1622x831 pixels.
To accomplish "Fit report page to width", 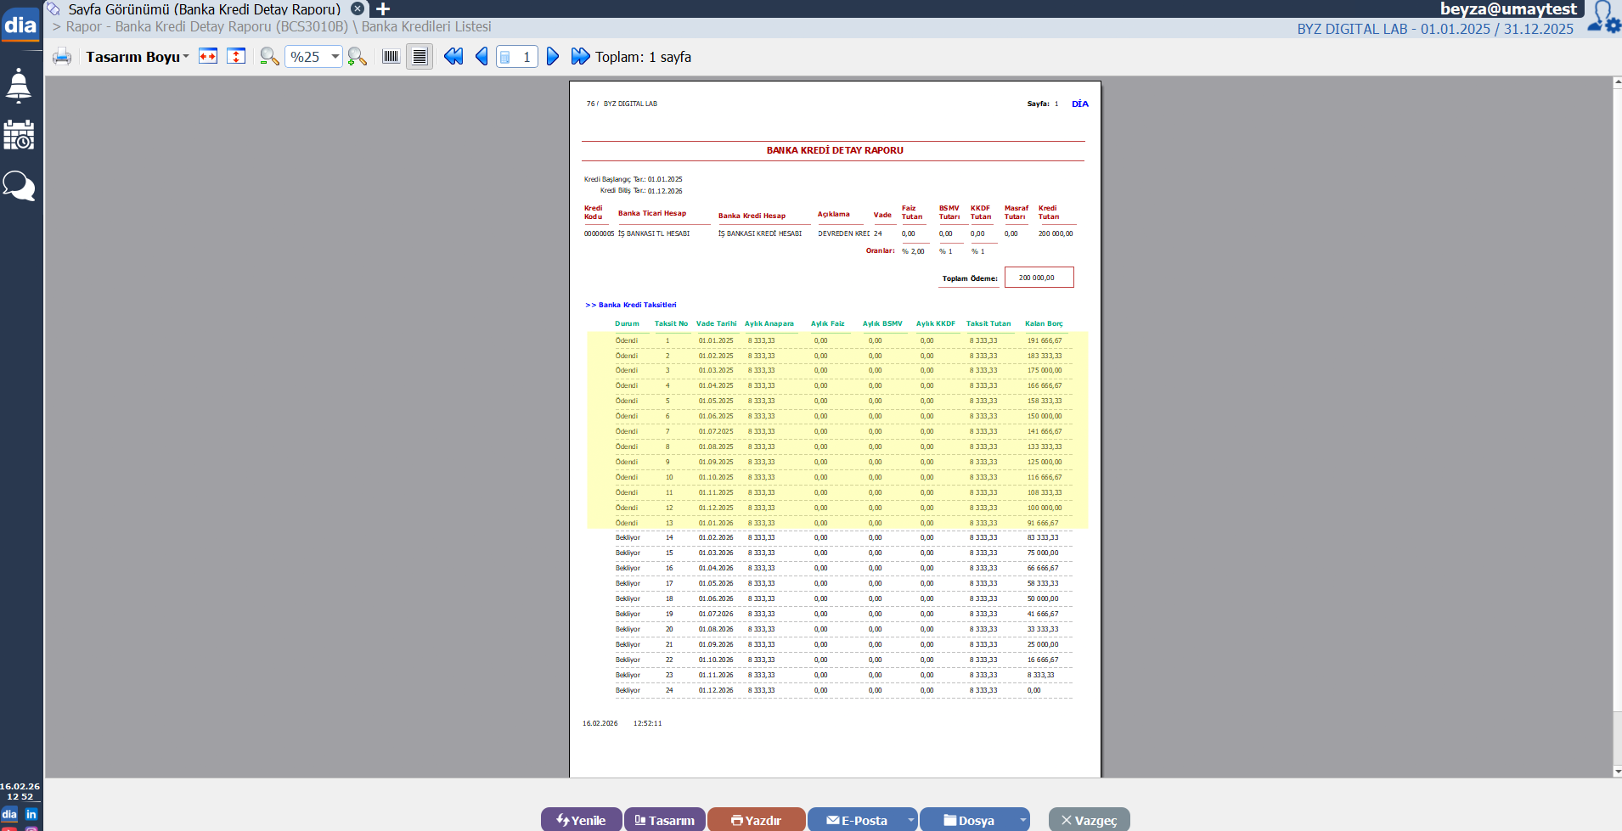I will point(208,57).
